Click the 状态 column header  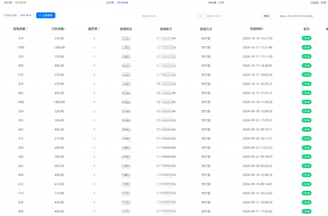306,29
